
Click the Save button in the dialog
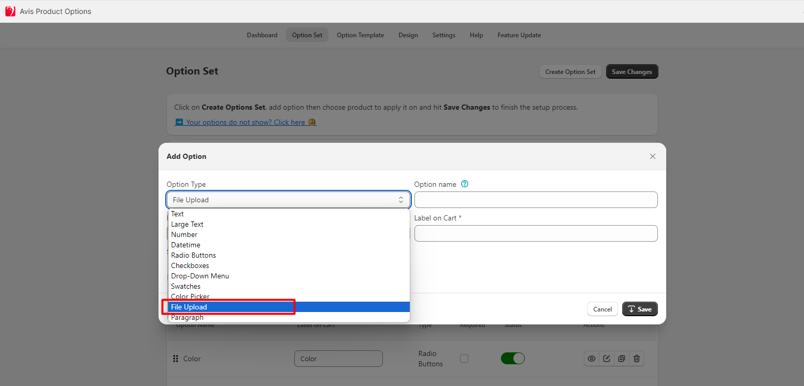[640, 309]
